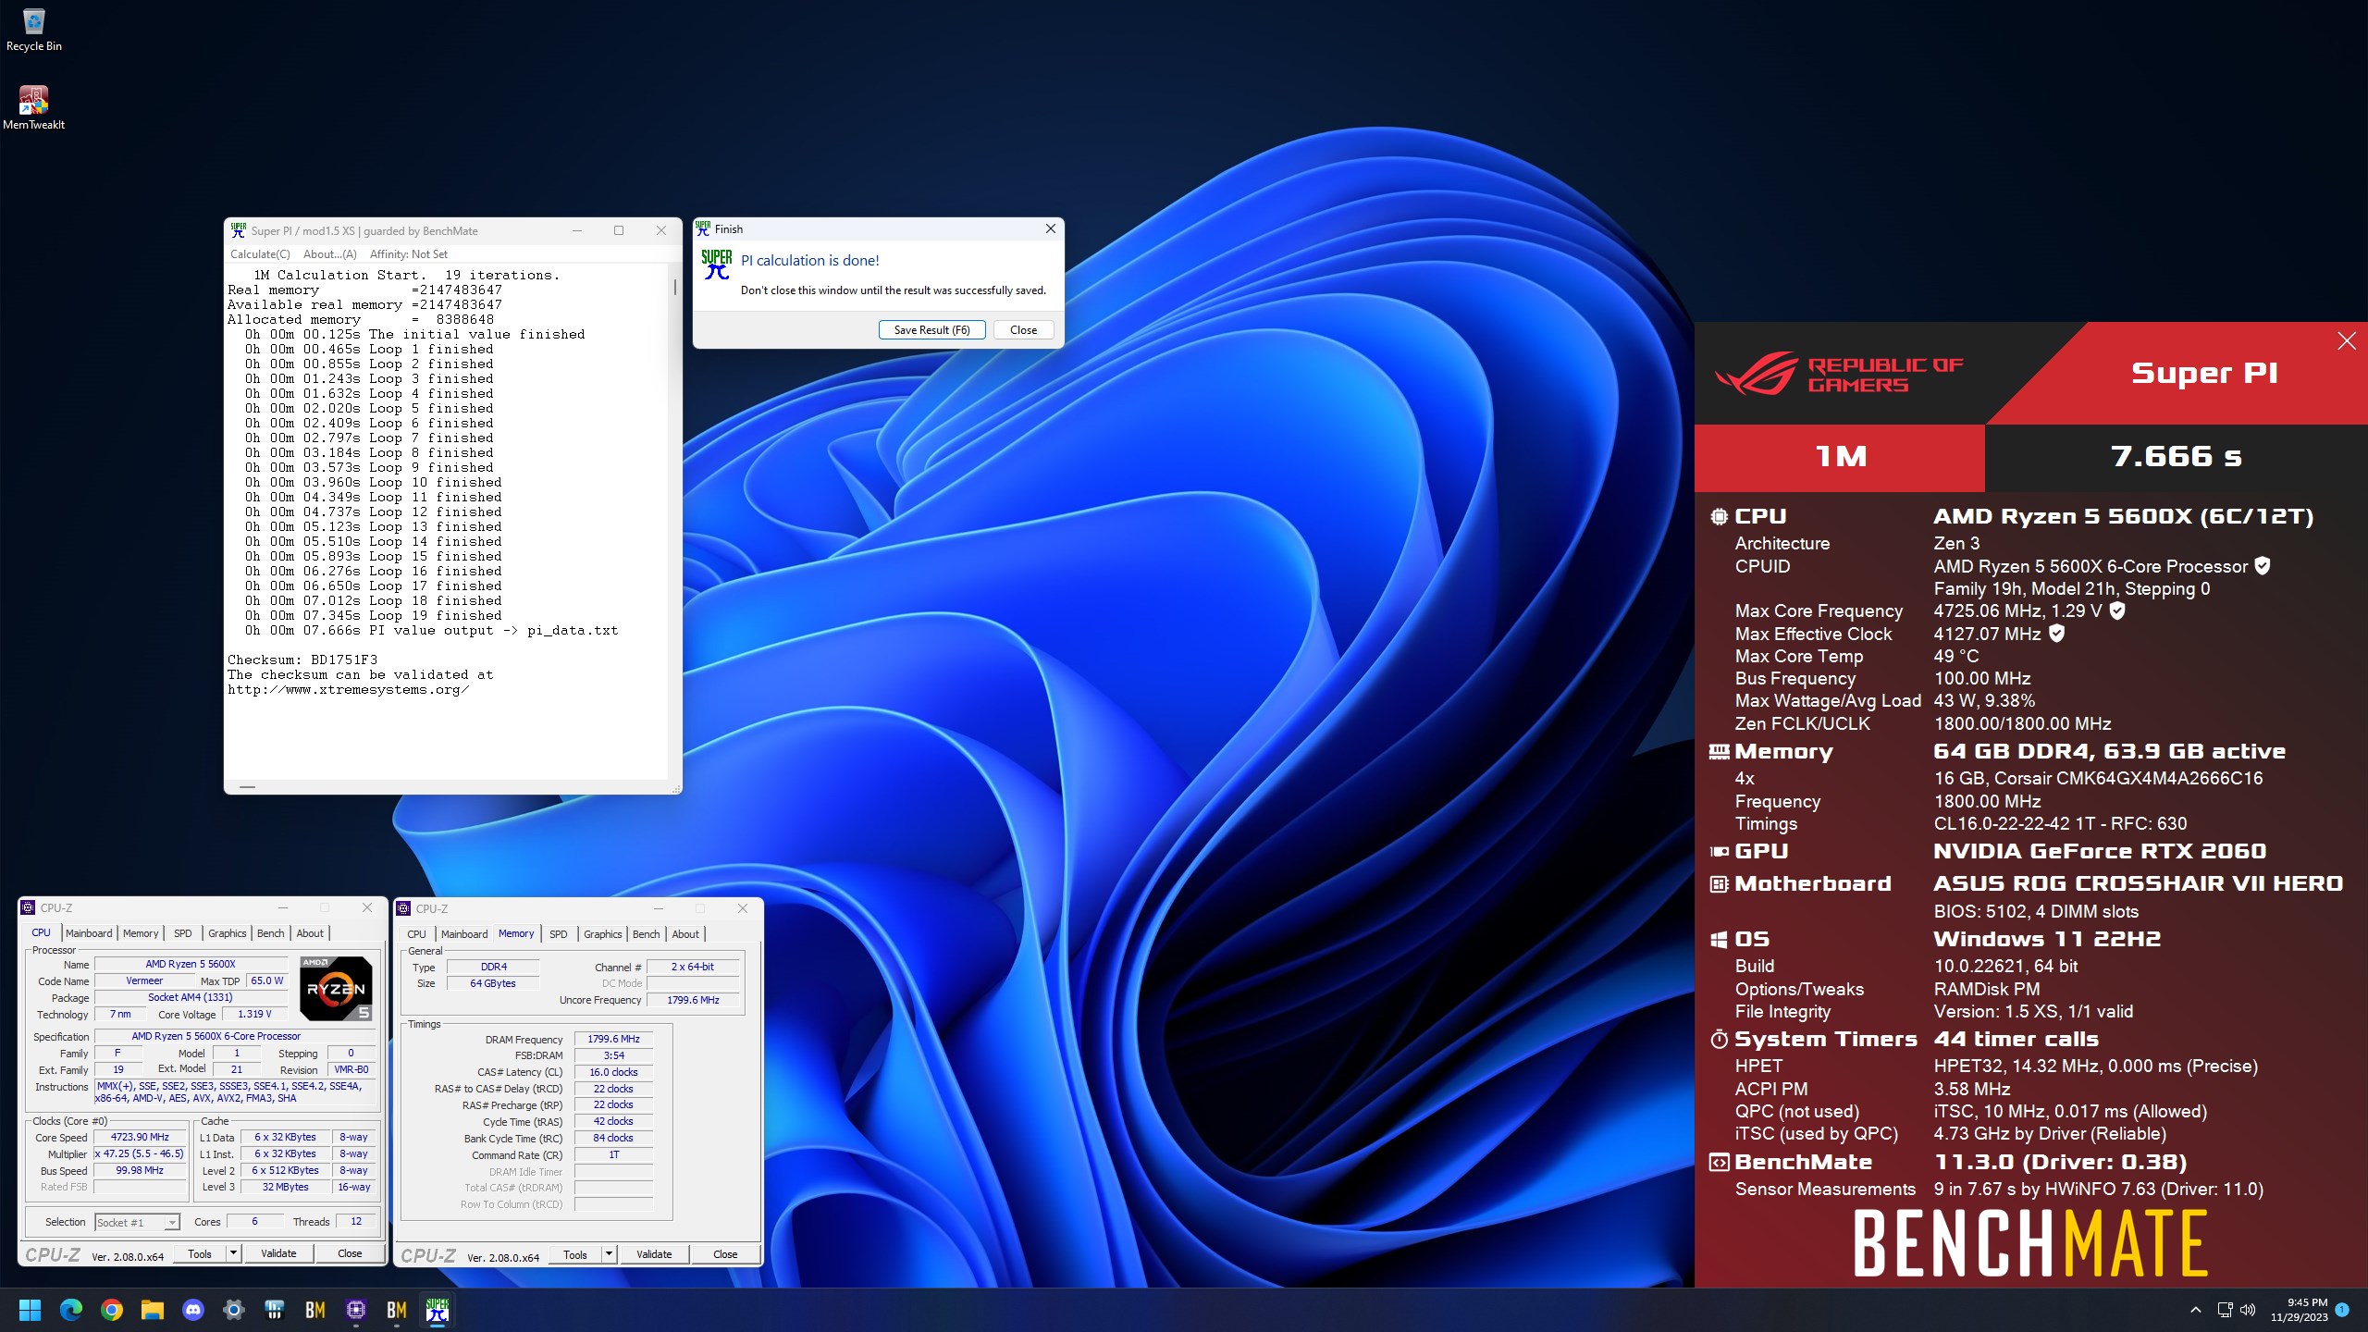Screen dimensions: 2368x1332
Task: Open the volume tray icon
Action: [2248, 1310]
